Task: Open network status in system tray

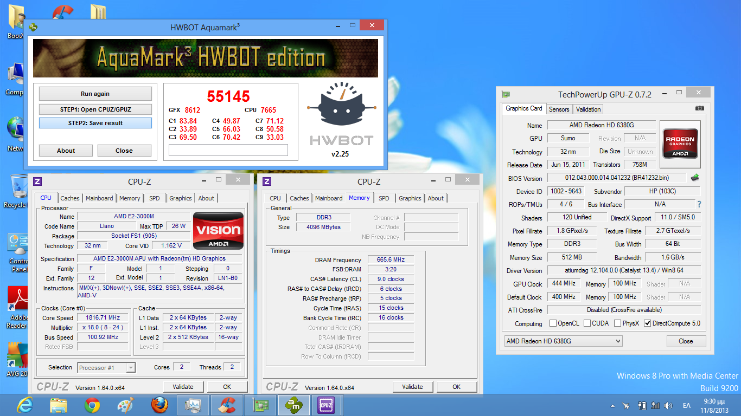Action: click(x=655, y=405)
